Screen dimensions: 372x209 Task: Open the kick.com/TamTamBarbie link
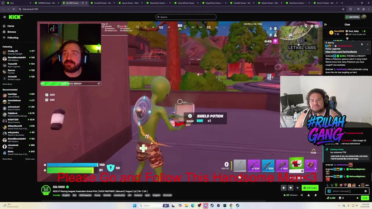(x=341, y=52)
